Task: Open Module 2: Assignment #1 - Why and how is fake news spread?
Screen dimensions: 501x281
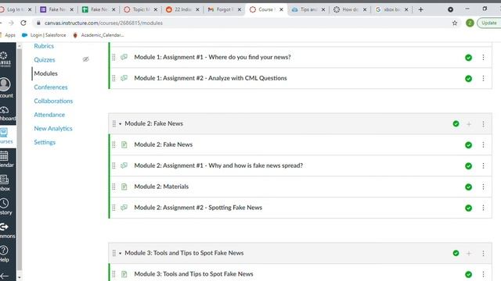Action: 218,165
